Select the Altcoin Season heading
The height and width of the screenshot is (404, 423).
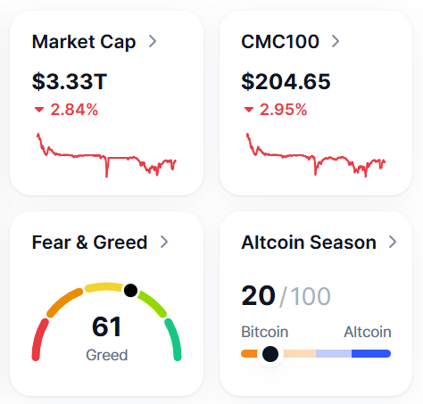(x=309, y=243)
